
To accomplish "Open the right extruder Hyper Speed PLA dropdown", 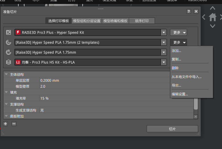I will pyautogui.click(x=164, y=52).
